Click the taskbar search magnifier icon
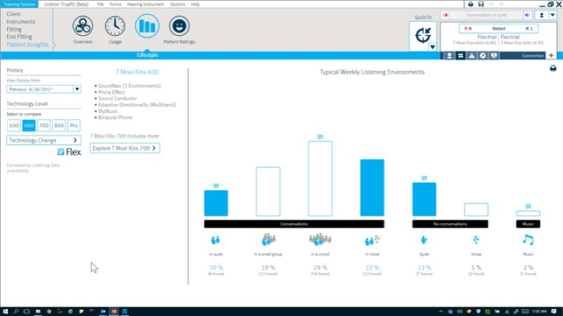Image resolution: width=563 pixels, height=316 pixels. click(16, 311)
